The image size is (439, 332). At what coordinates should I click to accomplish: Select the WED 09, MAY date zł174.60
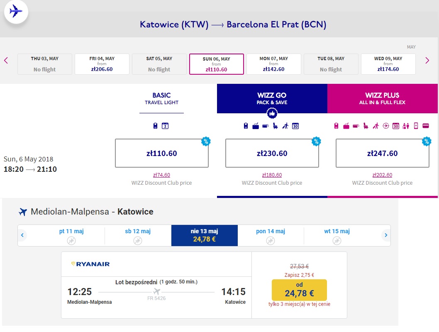coord(388,64)
